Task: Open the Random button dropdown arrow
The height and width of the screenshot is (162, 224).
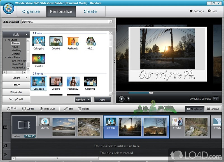Action: [89, 100]
